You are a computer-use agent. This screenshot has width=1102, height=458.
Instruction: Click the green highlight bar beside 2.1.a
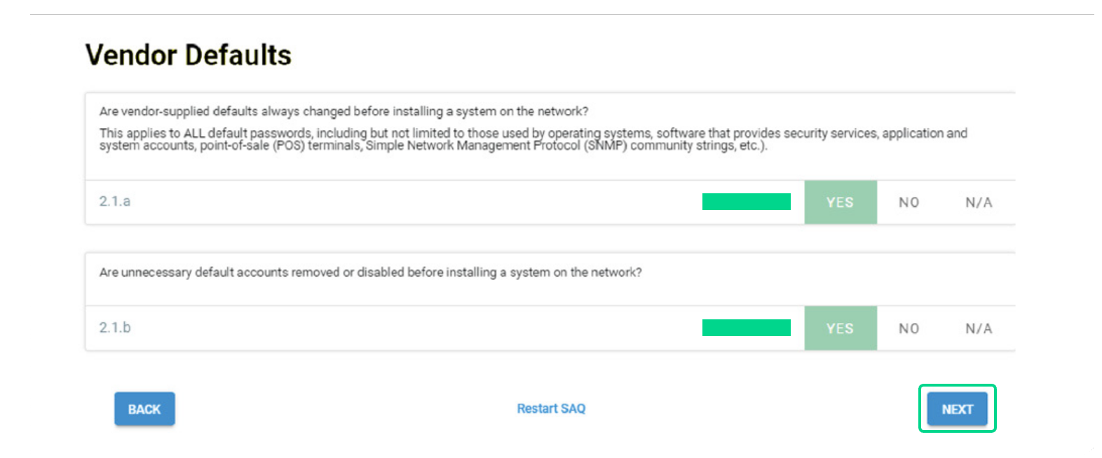coord(746,201)
